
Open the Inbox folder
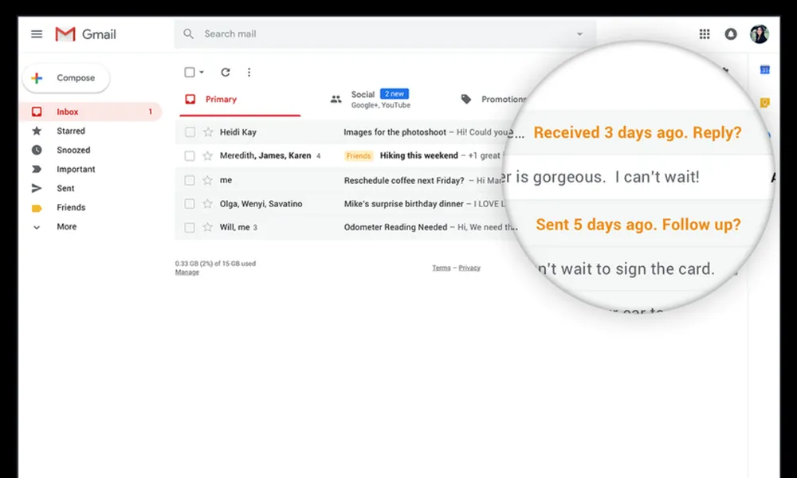click(92, 112)
